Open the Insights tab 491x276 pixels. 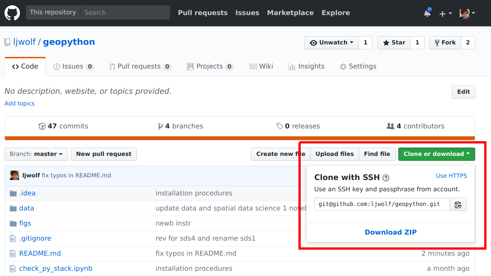[x=306, y=66]
